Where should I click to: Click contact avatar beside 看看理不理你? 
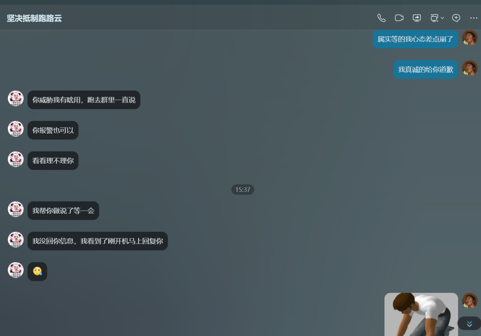16,159
